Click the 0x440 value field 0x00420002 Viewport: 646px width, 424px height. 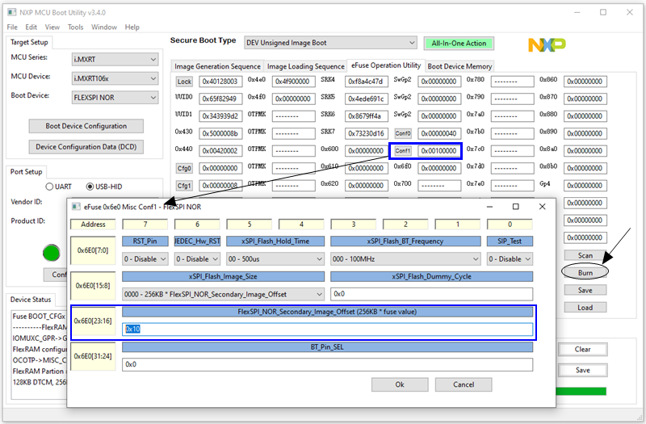point(220,151)
